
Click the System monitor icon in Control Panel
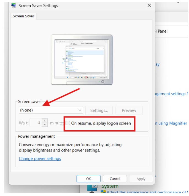tap(92, 188)
